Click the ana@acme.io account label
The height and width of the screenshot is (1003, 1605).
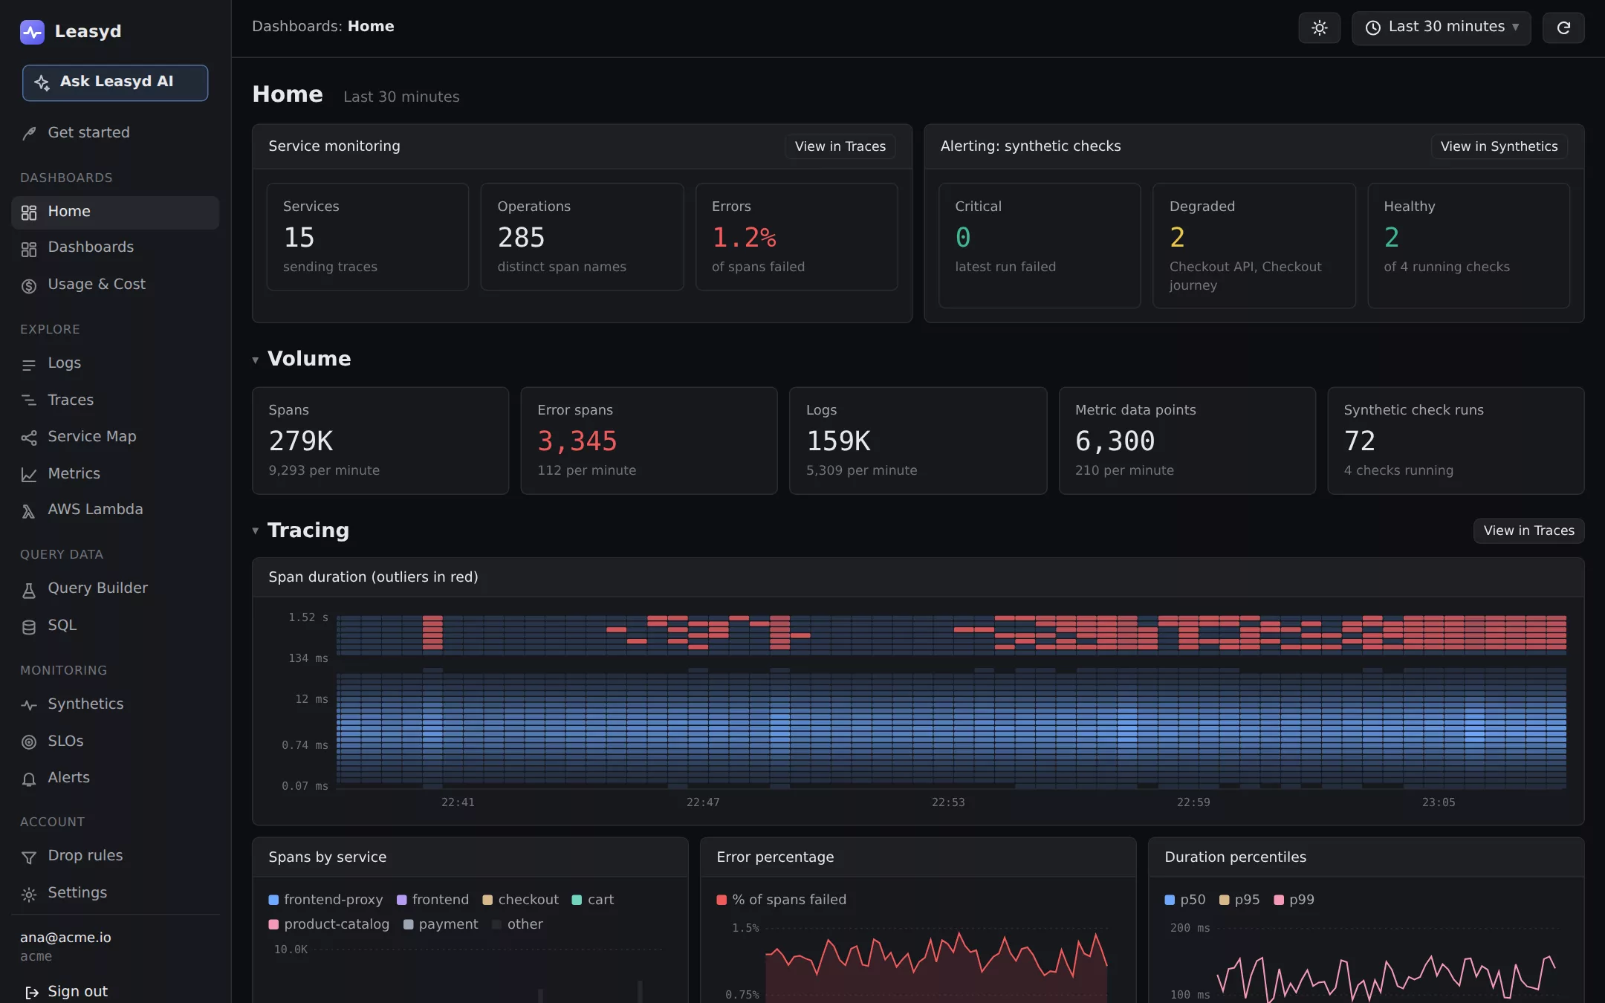(65, 938)
